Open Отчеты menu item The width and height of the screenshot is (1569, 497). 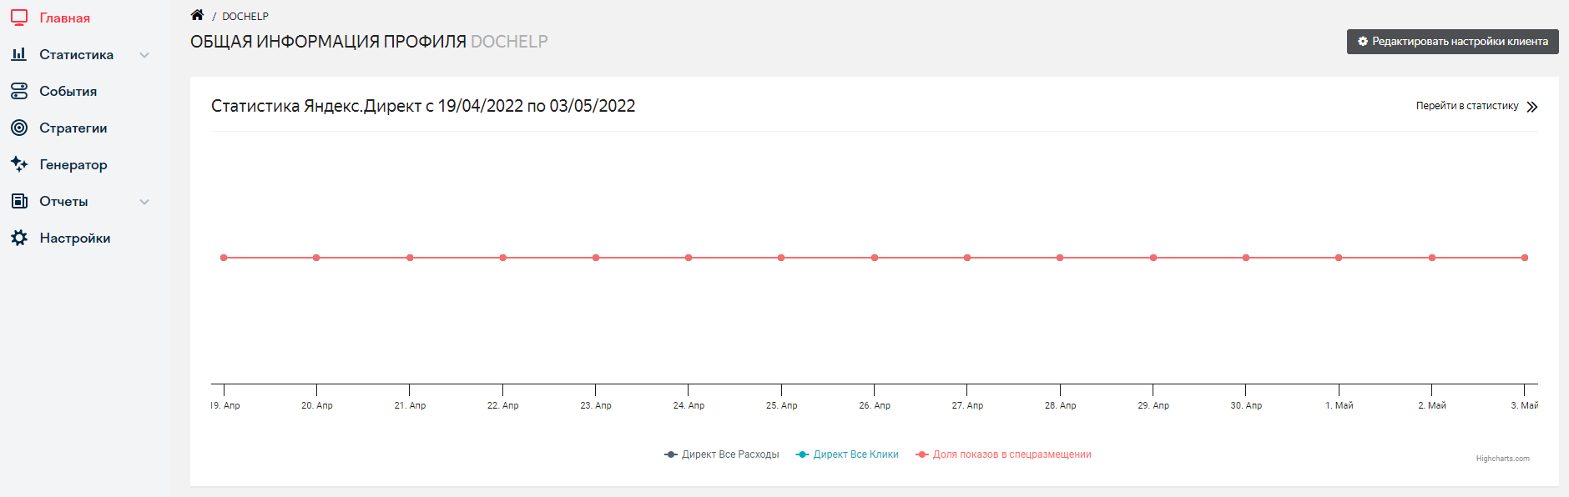63,201
